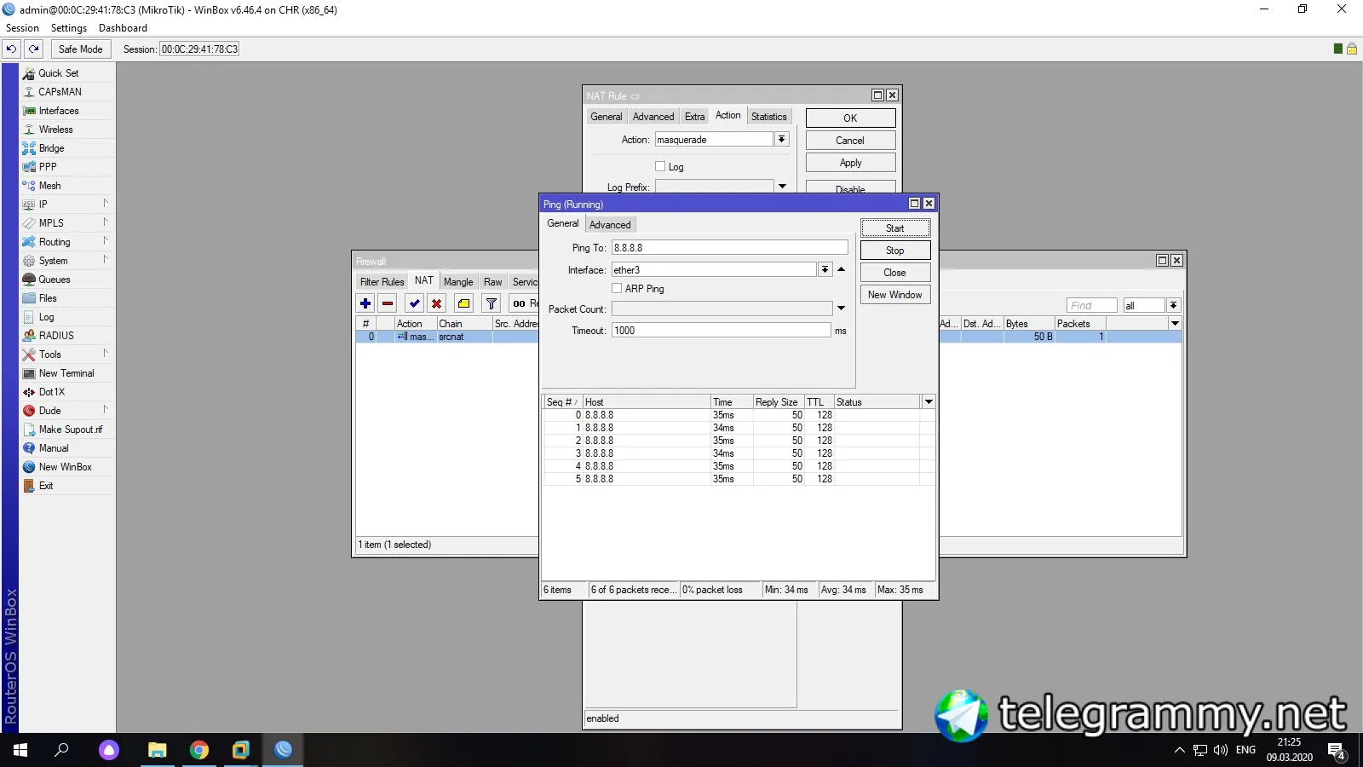
Task: Disable rule with red X icon
Action: 437,303
